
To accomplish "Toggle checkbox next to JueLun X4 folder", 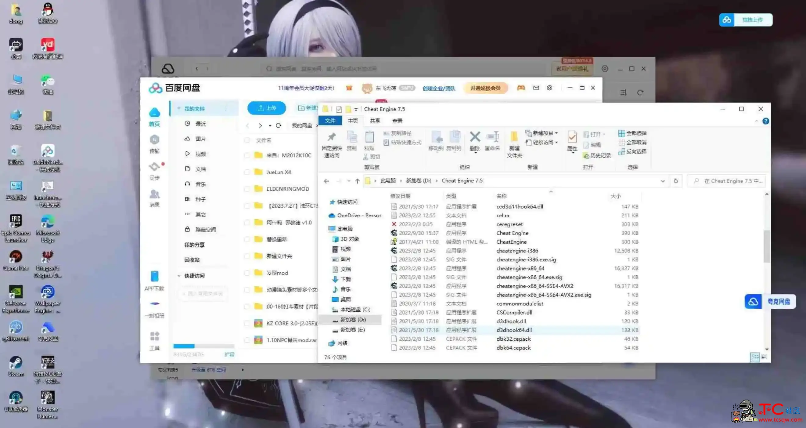I will [x=246, y=172].
